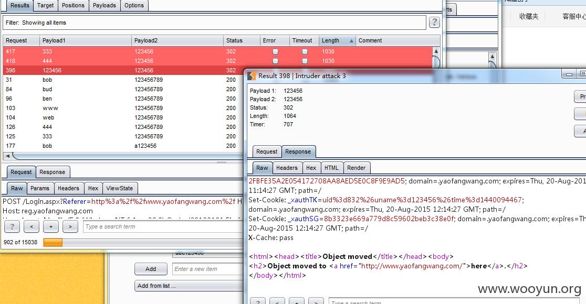
Task: Open the Positions tab
Action: tap(74, 5)
